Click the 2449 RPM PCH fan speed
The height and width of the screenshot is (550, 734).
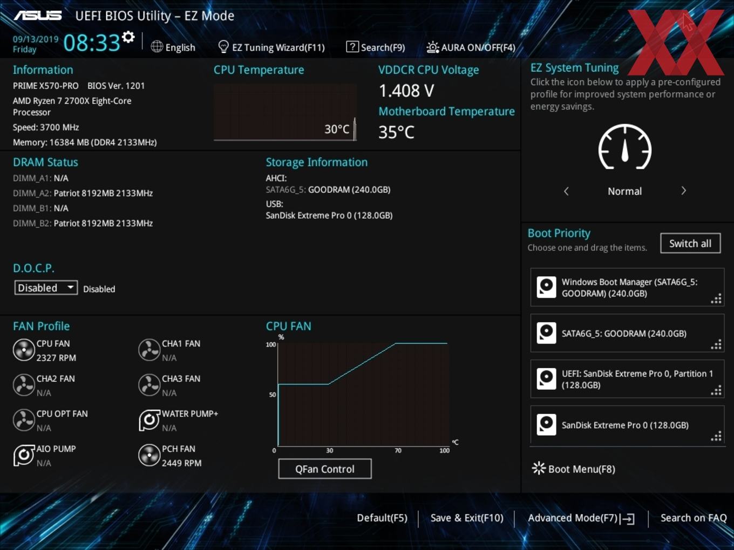[x=182, y=463]
